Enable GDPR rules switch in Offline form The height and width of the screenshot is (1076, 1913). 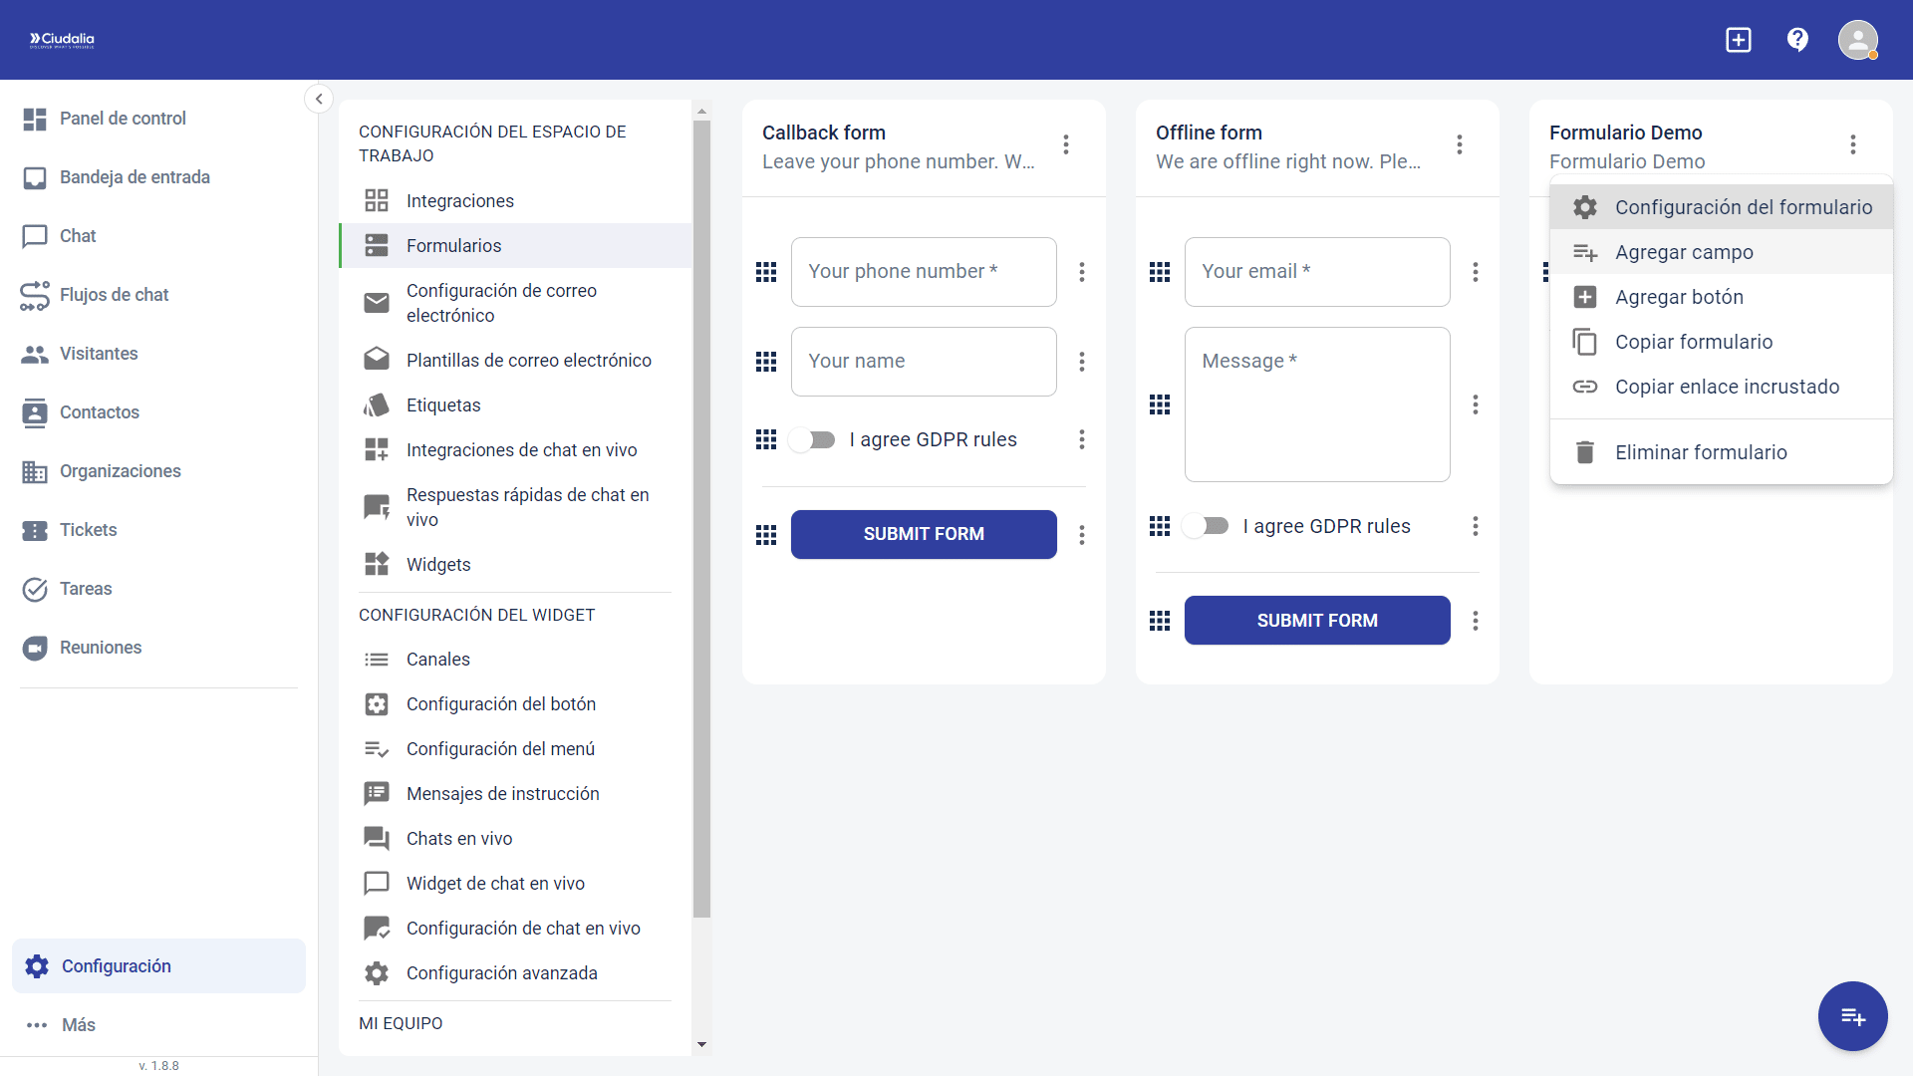point(1206,526)
